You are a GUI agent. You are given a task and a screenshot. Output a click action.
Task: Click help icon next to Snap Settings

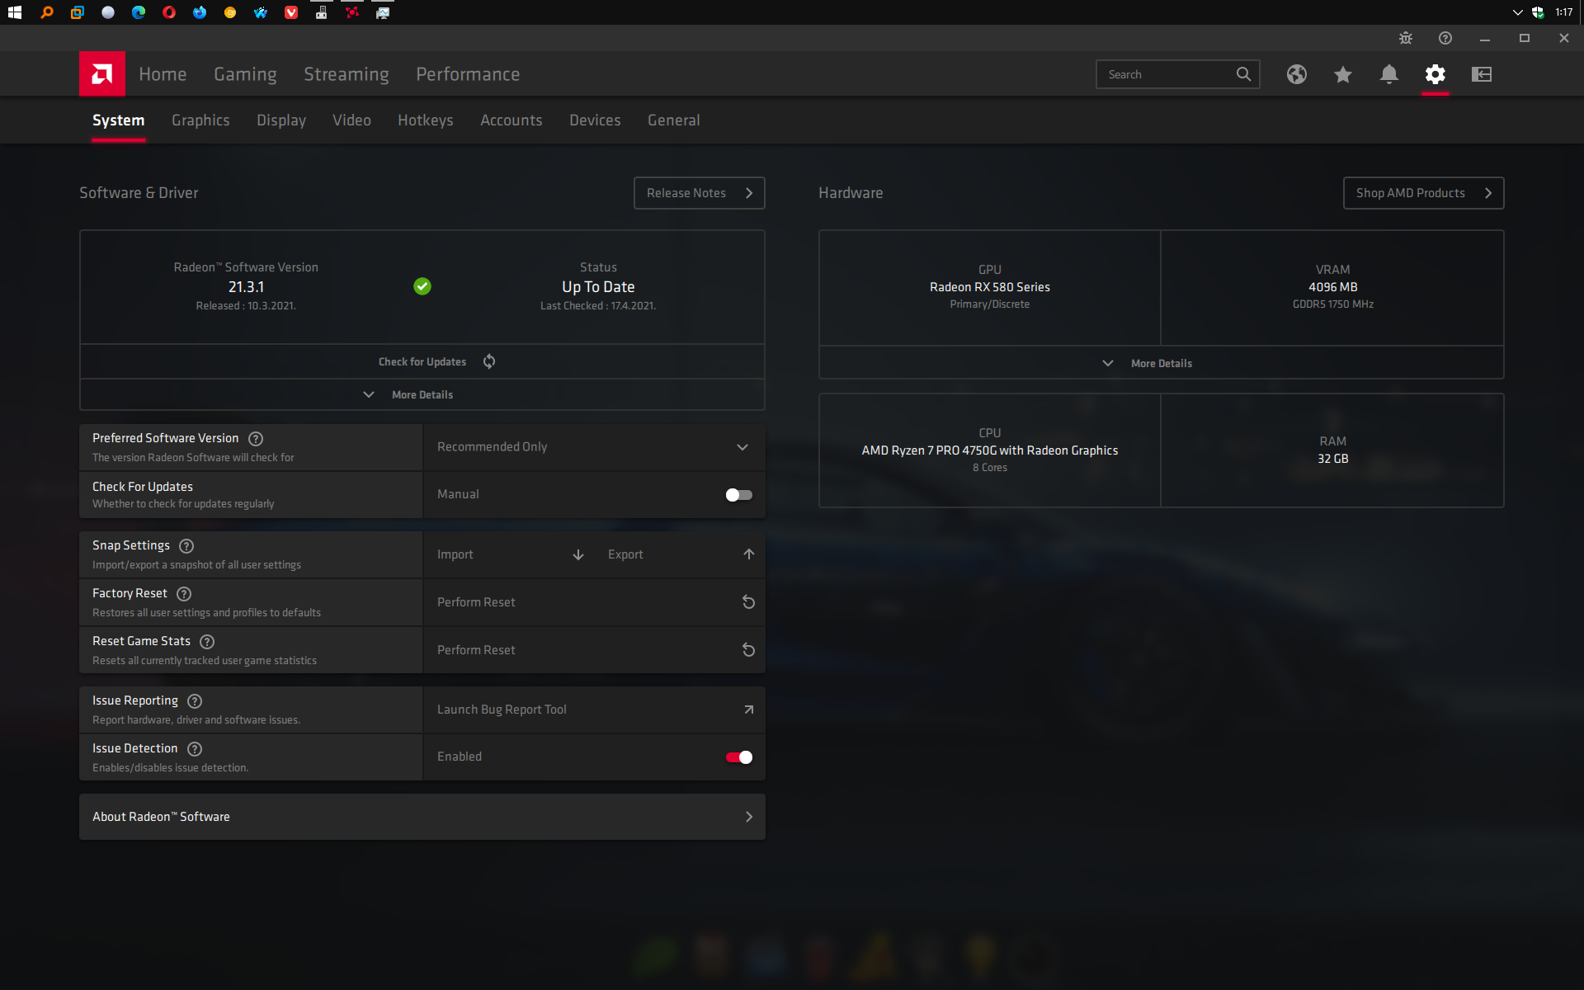click(186, 546)
